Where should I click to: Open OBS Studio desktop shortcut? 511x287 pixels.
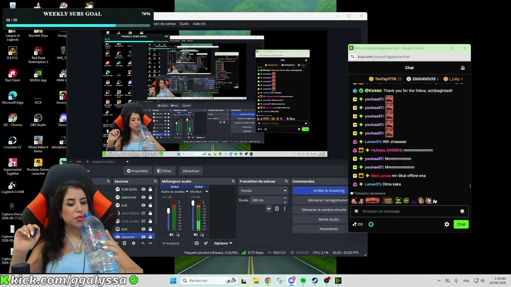[x=38, y=120]
